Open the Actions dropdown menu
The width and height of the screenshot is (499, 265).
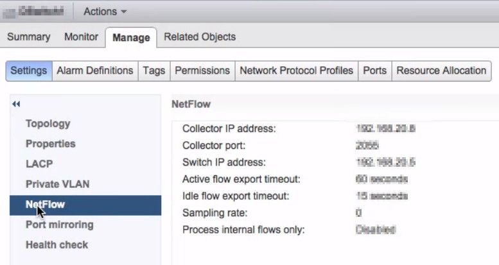point(105,11)
